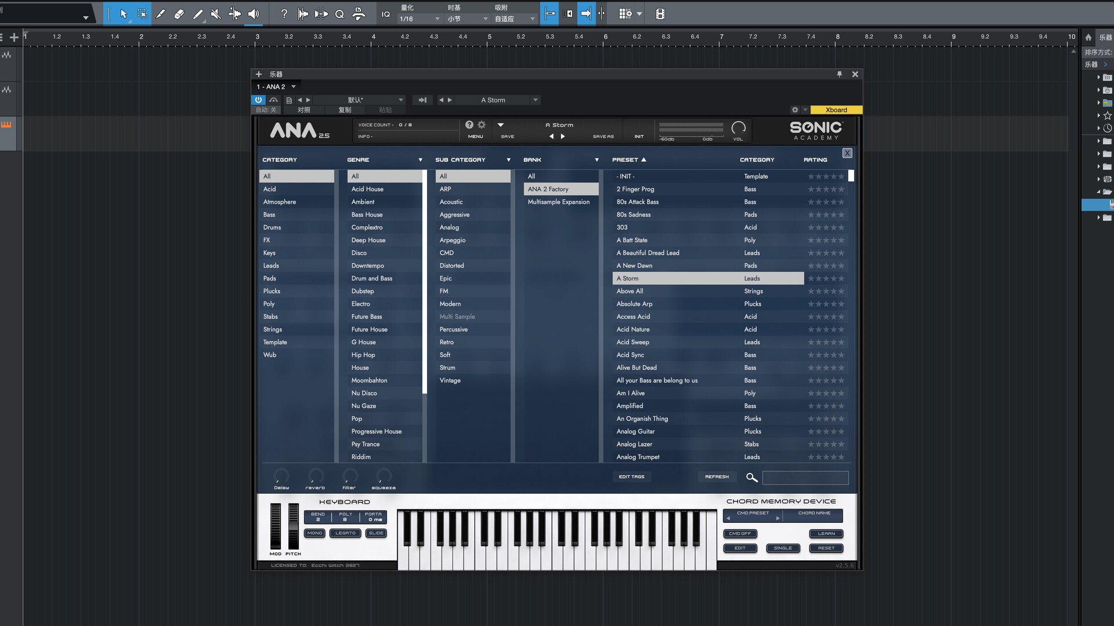Click the sidechain routing arrow button
Screen dimensions: 1114x626
point(422,100)
